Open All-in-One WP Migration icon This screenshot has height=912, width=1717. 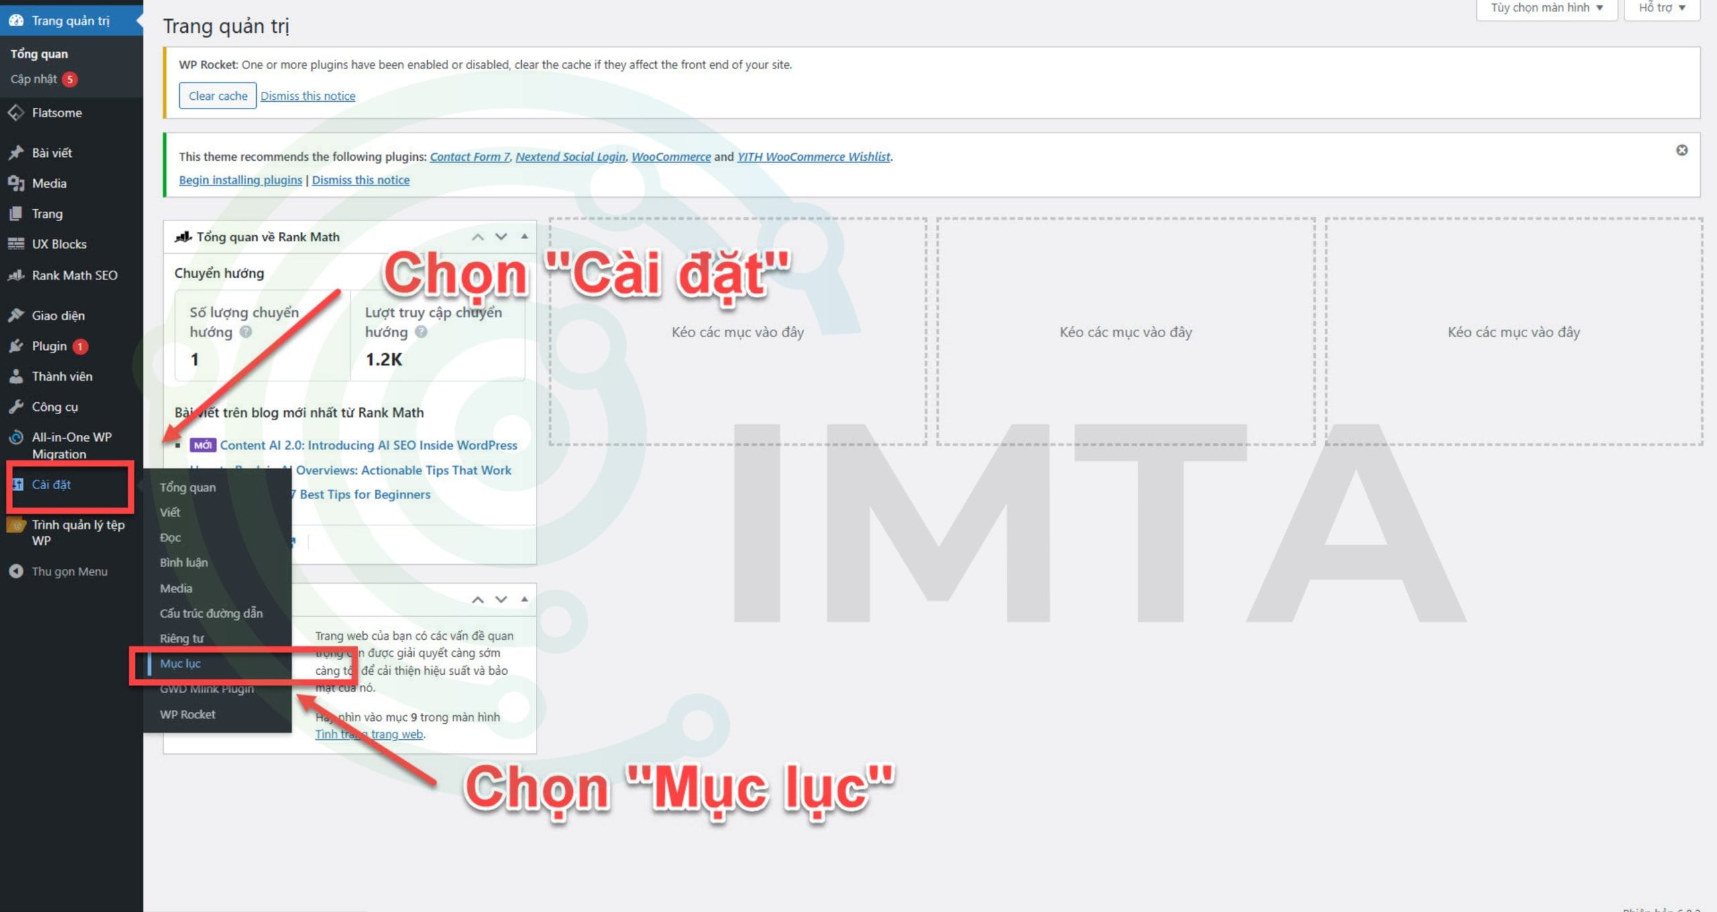tap(16, 437)
